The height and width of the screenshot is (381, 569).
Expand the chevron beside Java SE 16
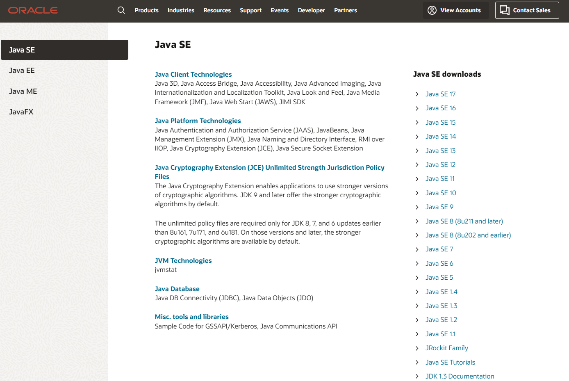click(417, 108)
